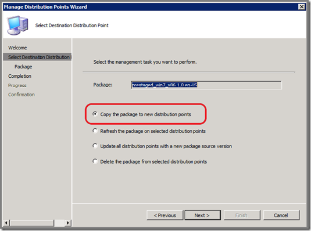This screenshot has height=231, width=311.
Task: Close the Manage Distribution Points Wizard window
Action: tap(302, 7)
